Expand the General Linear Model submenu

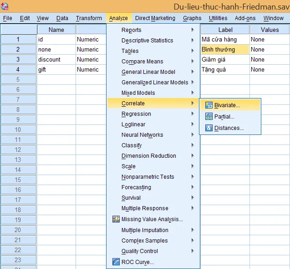153,72
